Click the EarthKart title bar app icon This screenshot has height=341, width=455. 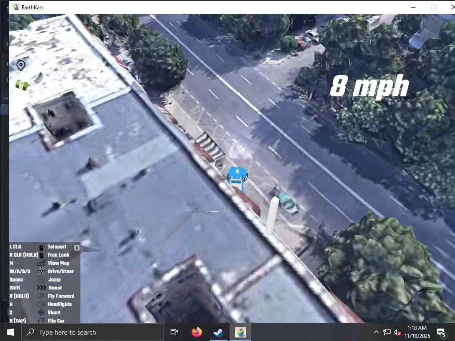[16, 7]
